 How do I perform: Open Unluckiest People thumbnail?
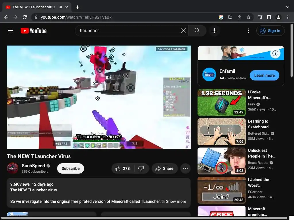coord(222,161)
